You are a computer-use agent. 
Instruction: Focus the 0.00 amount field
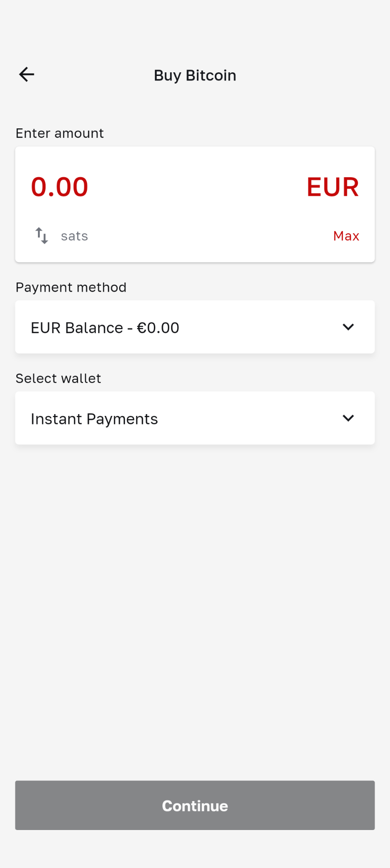(60, 187)
